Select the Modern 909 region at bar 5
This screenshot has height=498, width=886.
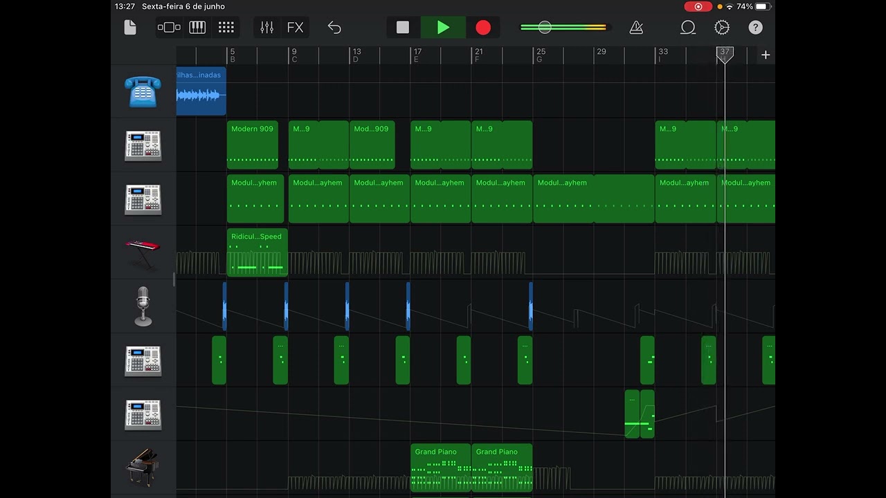point(253,145)
